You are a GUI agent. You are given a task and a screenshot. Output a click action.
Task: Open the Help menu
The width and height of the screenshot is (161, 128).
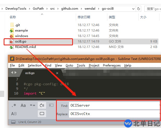[x=128, y=65]
